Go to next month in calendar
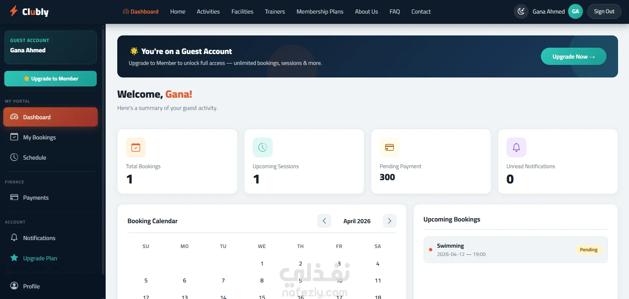 [390, 221]
